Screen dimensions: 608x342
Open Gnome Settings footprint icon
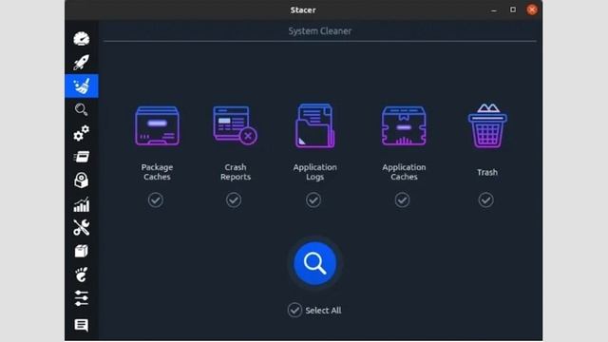(82, 275)
